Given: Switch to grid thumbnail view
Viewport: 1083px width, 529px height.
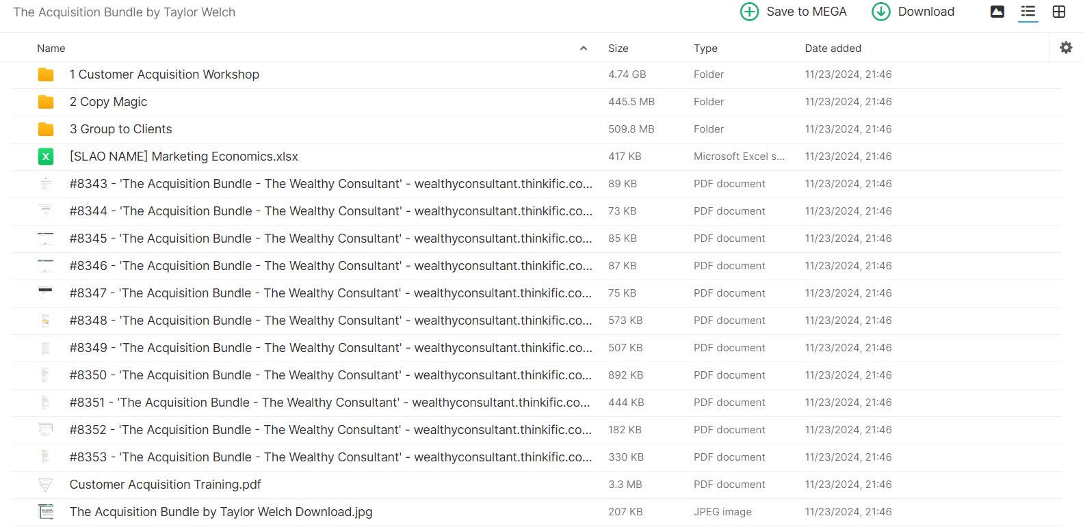Looking at the screenshot, I should (x=1058, y=12).
